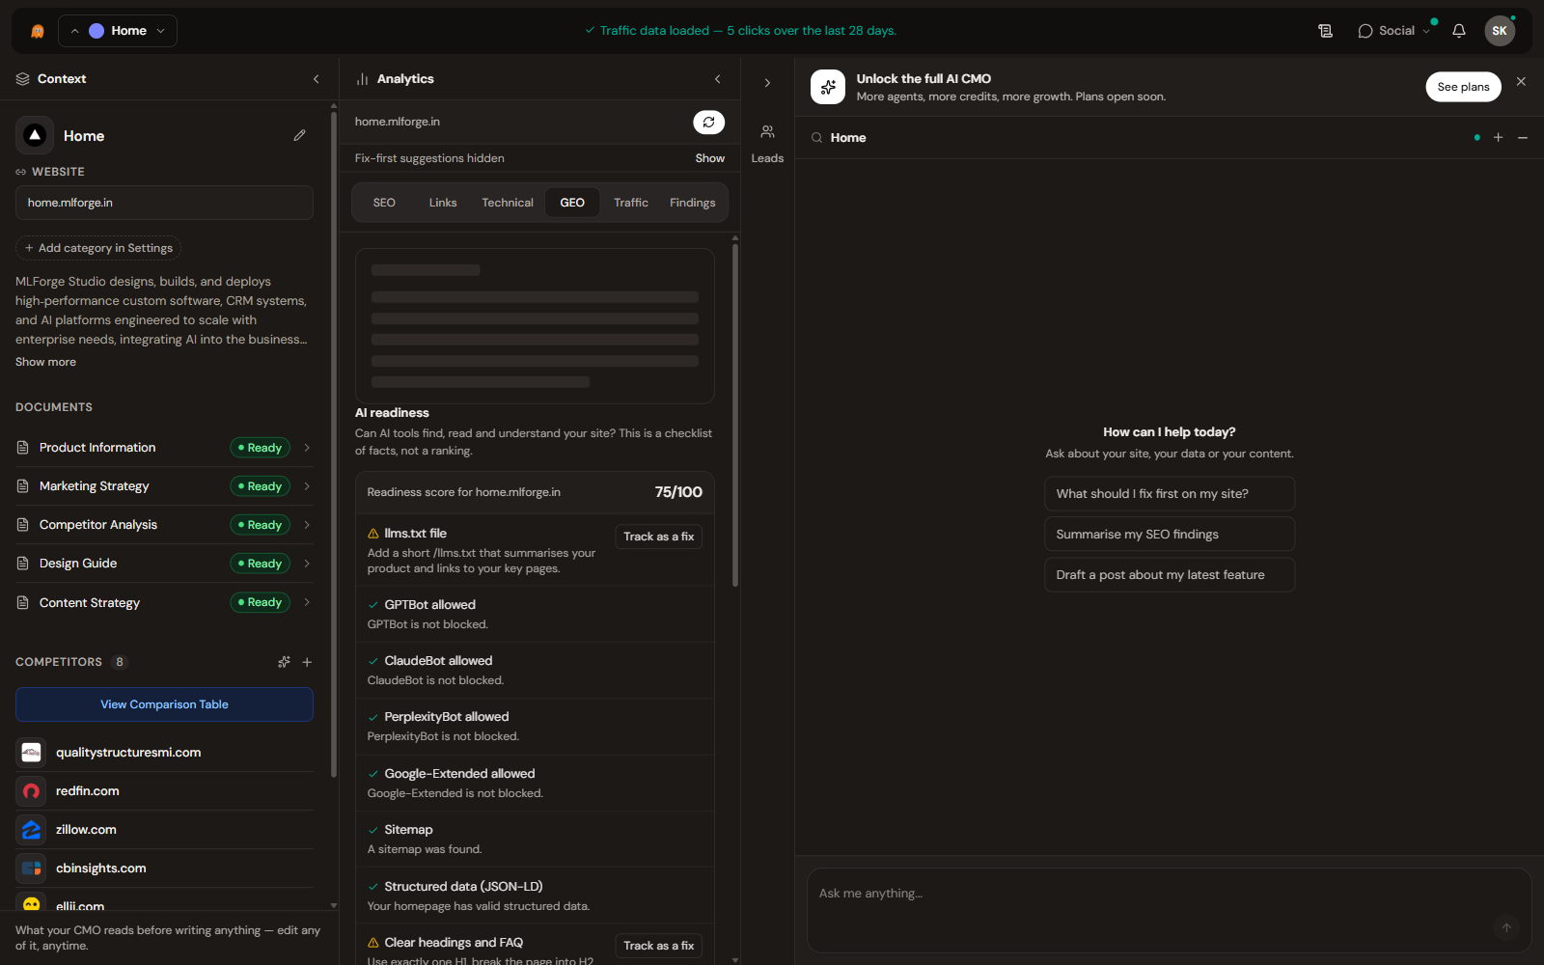Select Draft a post about latest feature
The width and height of the screenshot is (1544, 965).
point(1170,575)
